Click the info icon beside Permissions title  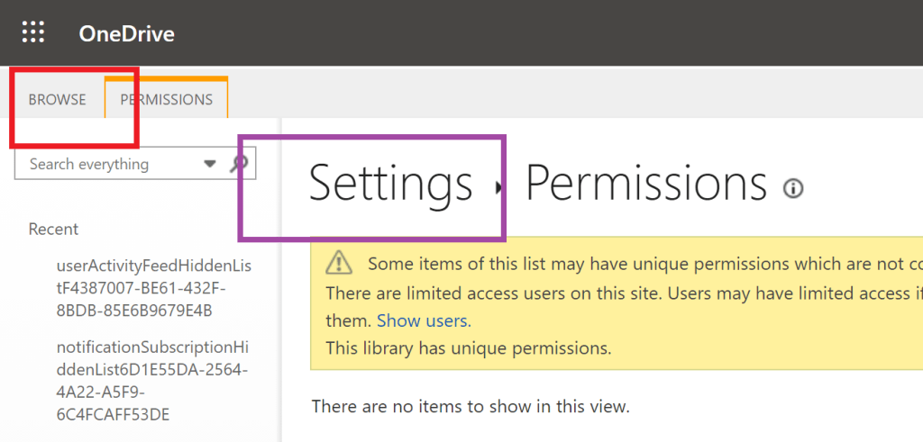[x=793, y=188]
